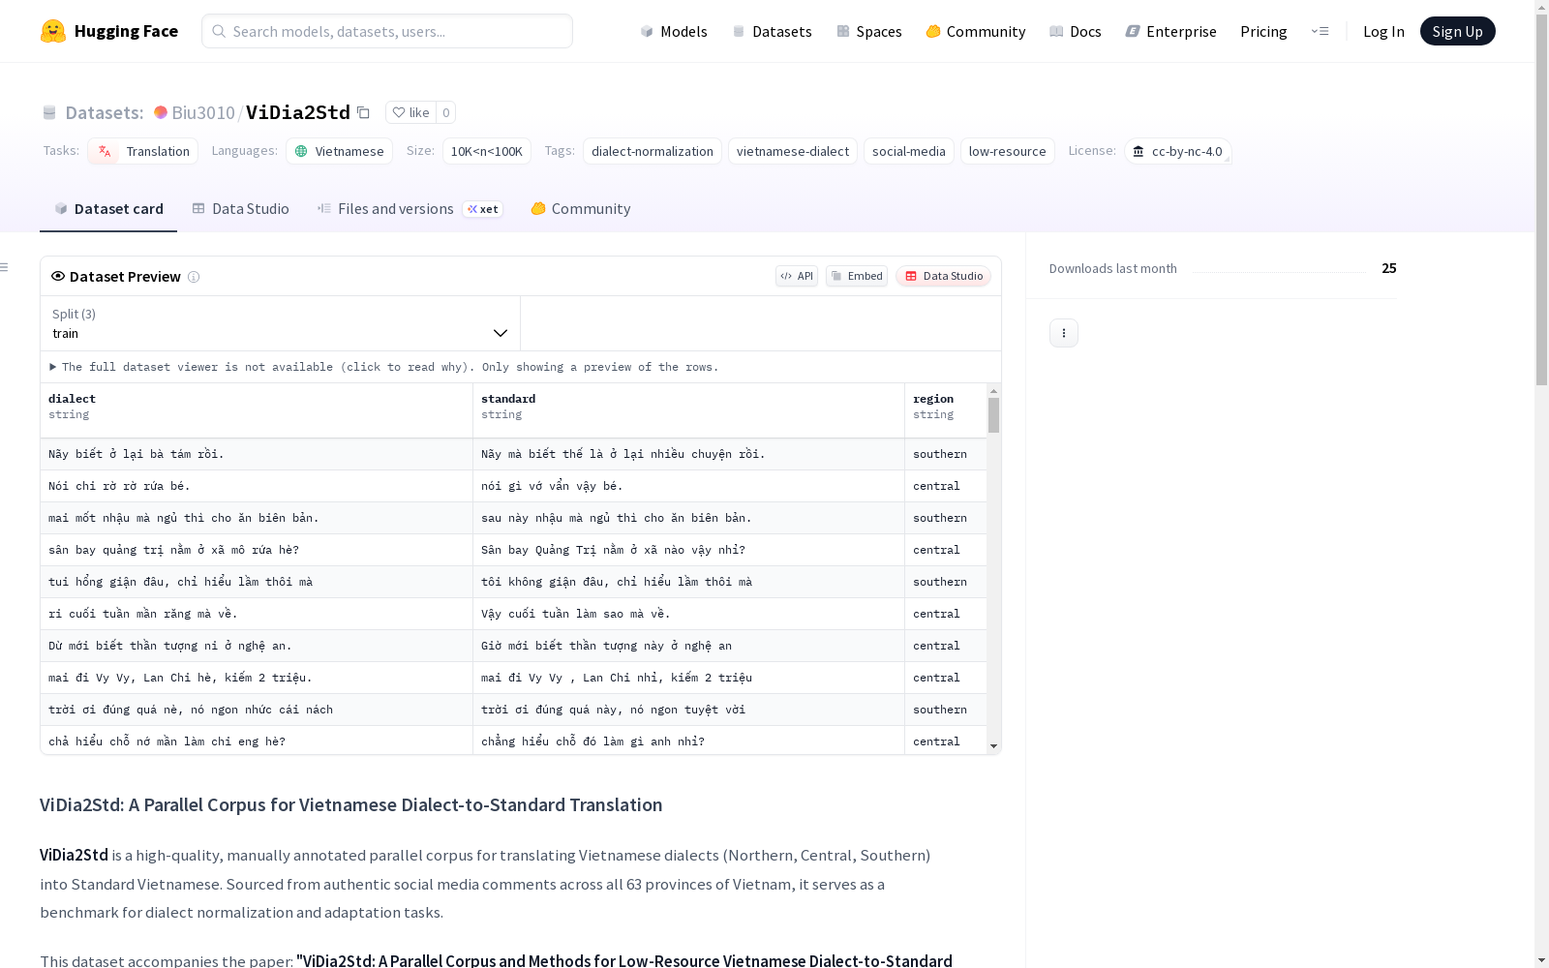
Task: Click the social-media tag
Action: (x=908, y=151)
